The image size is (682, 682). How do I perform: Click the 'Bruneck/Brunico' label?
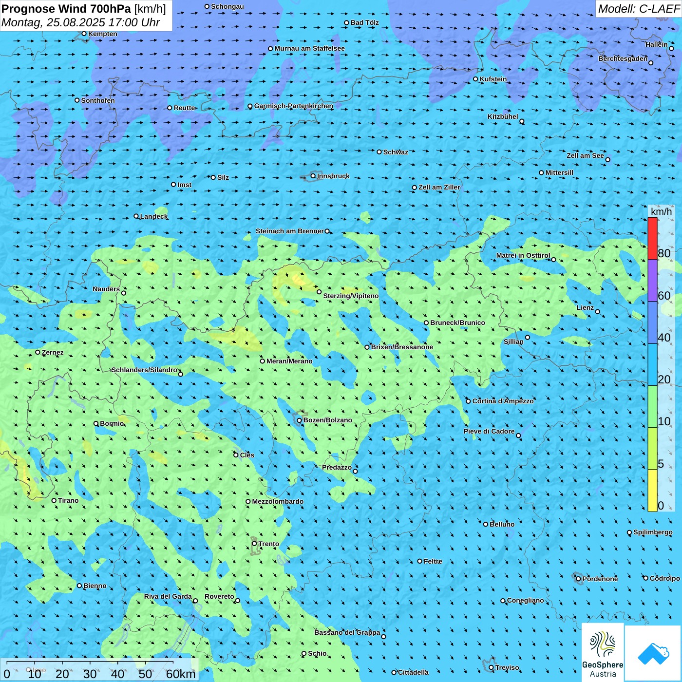click(458, 322)
